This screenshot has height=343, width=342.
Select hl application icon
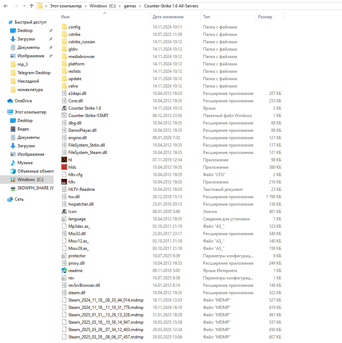pos(64,160)
